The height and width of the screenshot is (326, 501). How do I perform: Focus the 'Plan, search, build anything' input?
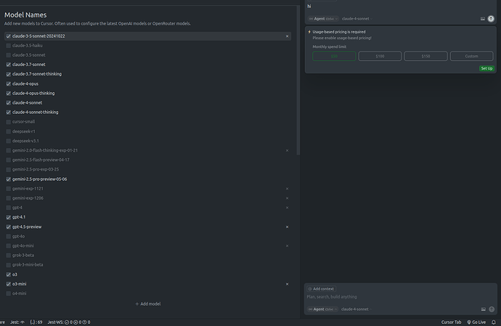pyautogui.click(x=400, y=297)
